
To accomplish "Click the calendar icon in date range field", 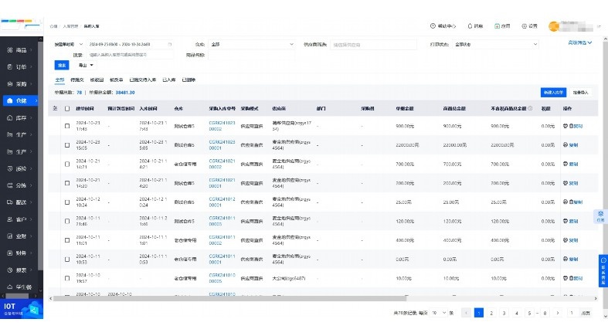I will [169, 45].
